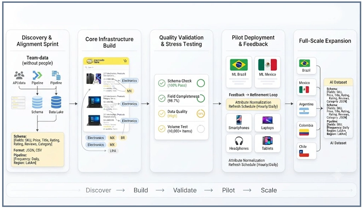Select the BR tag
Image resolution: width=363 pixels, height=208 pixels.
point(123,138)
